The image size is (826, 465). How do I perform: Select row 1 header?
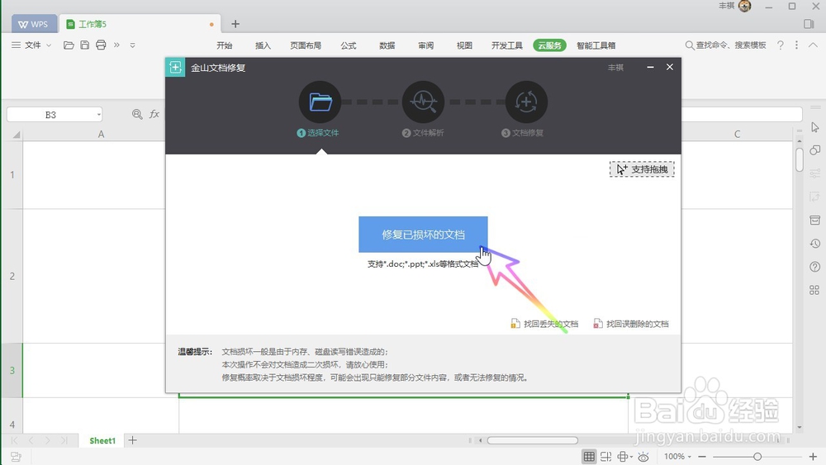12,175
